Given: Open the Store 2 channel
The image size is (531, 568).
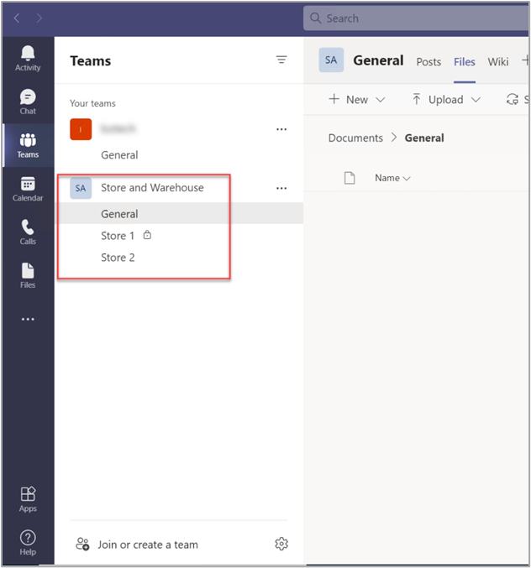Looking at the screenshot, I should (118, 258).
